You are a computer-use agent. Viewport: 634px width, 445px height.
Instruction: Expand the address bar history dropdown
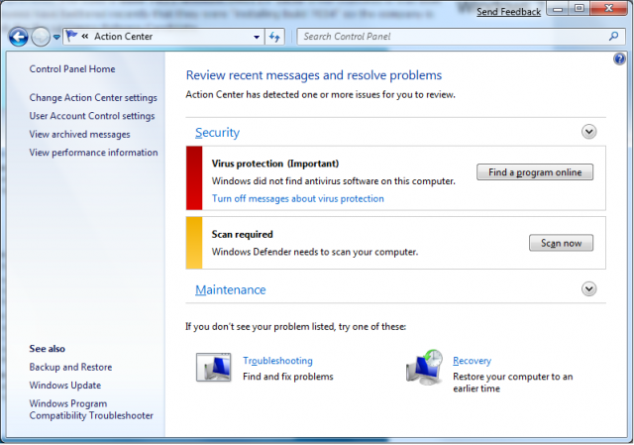tap(257, 37)
